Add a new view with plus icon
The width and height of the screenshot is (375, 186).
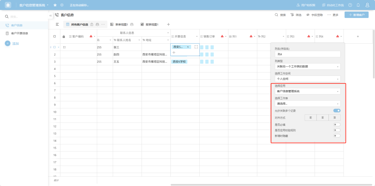(169, 25)
